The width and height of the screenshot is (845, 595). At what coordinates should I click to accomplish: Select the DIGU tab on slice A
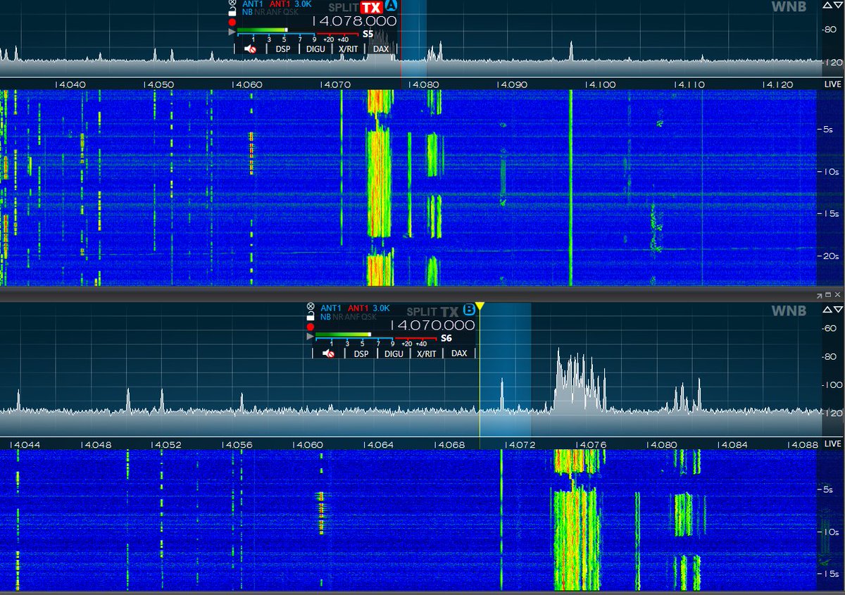pyautogui.click(x=315, y=49)
